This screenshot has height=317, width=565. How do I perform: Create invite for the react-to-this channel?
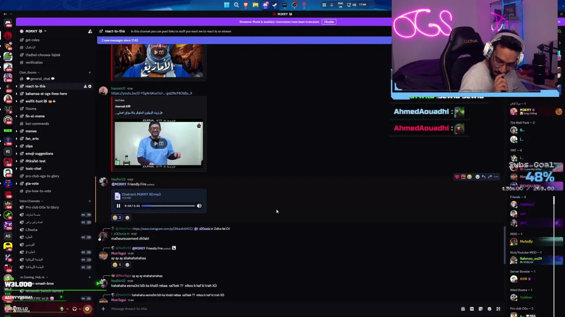pos(85,86)
